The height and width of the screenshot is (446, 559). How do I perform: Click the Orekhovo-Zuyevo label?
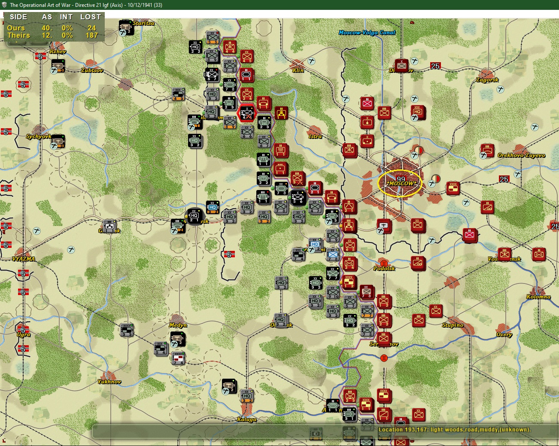521,155
